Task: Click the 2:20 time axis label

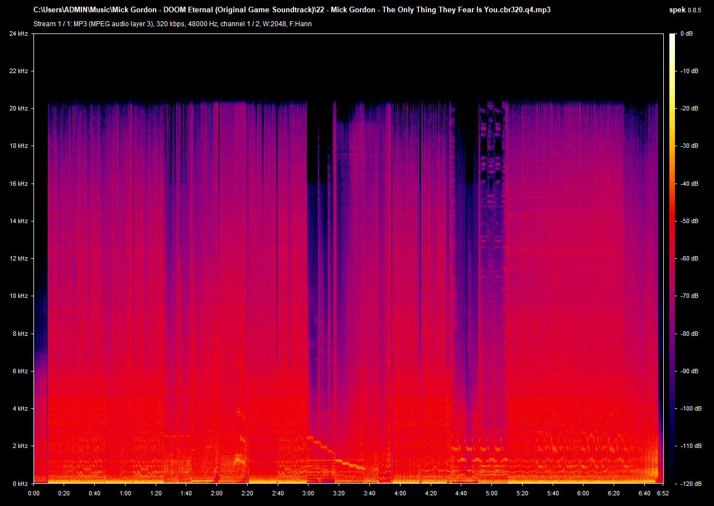Action: click(x=247, y=494)
